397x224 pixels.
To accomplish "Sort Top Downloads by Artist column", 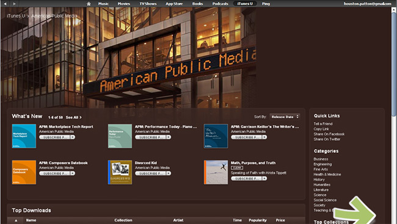I will click(x=178, y=220).
